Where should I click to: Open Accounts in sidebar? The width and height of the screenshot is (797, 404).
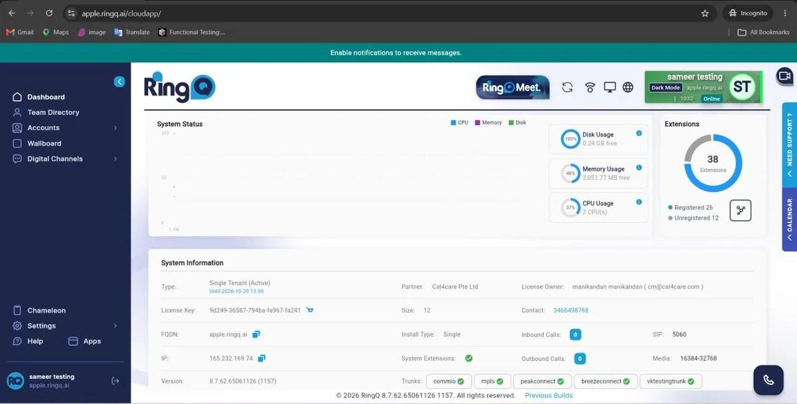[x=43, y=128]
